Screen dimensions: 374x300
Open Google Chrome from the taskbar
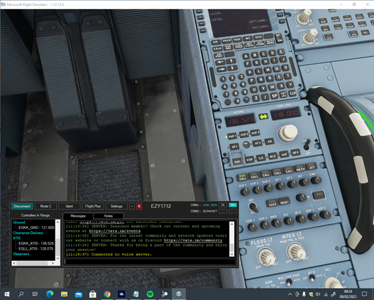coord(107,294)
